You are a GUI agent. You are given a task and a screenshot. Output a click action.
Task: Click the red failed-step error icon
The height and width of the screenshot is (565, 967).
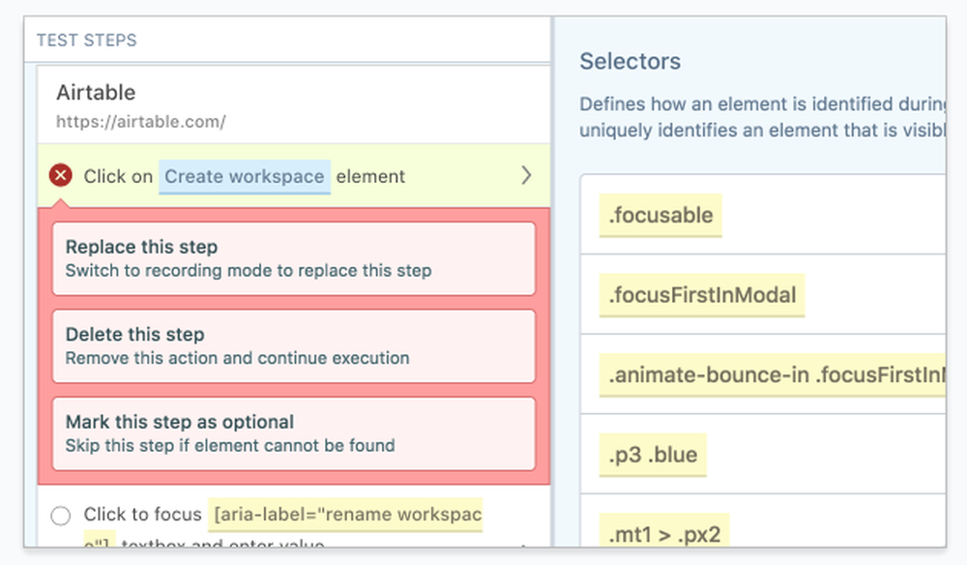coord(60,176)
